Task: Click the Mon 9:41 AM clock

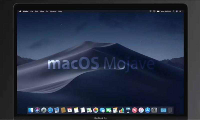Action: (166, 11)
